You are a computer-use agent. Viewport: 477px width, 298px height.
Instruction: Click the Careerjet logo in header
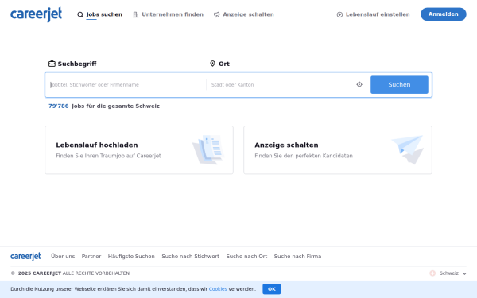(x=37, y=14)
